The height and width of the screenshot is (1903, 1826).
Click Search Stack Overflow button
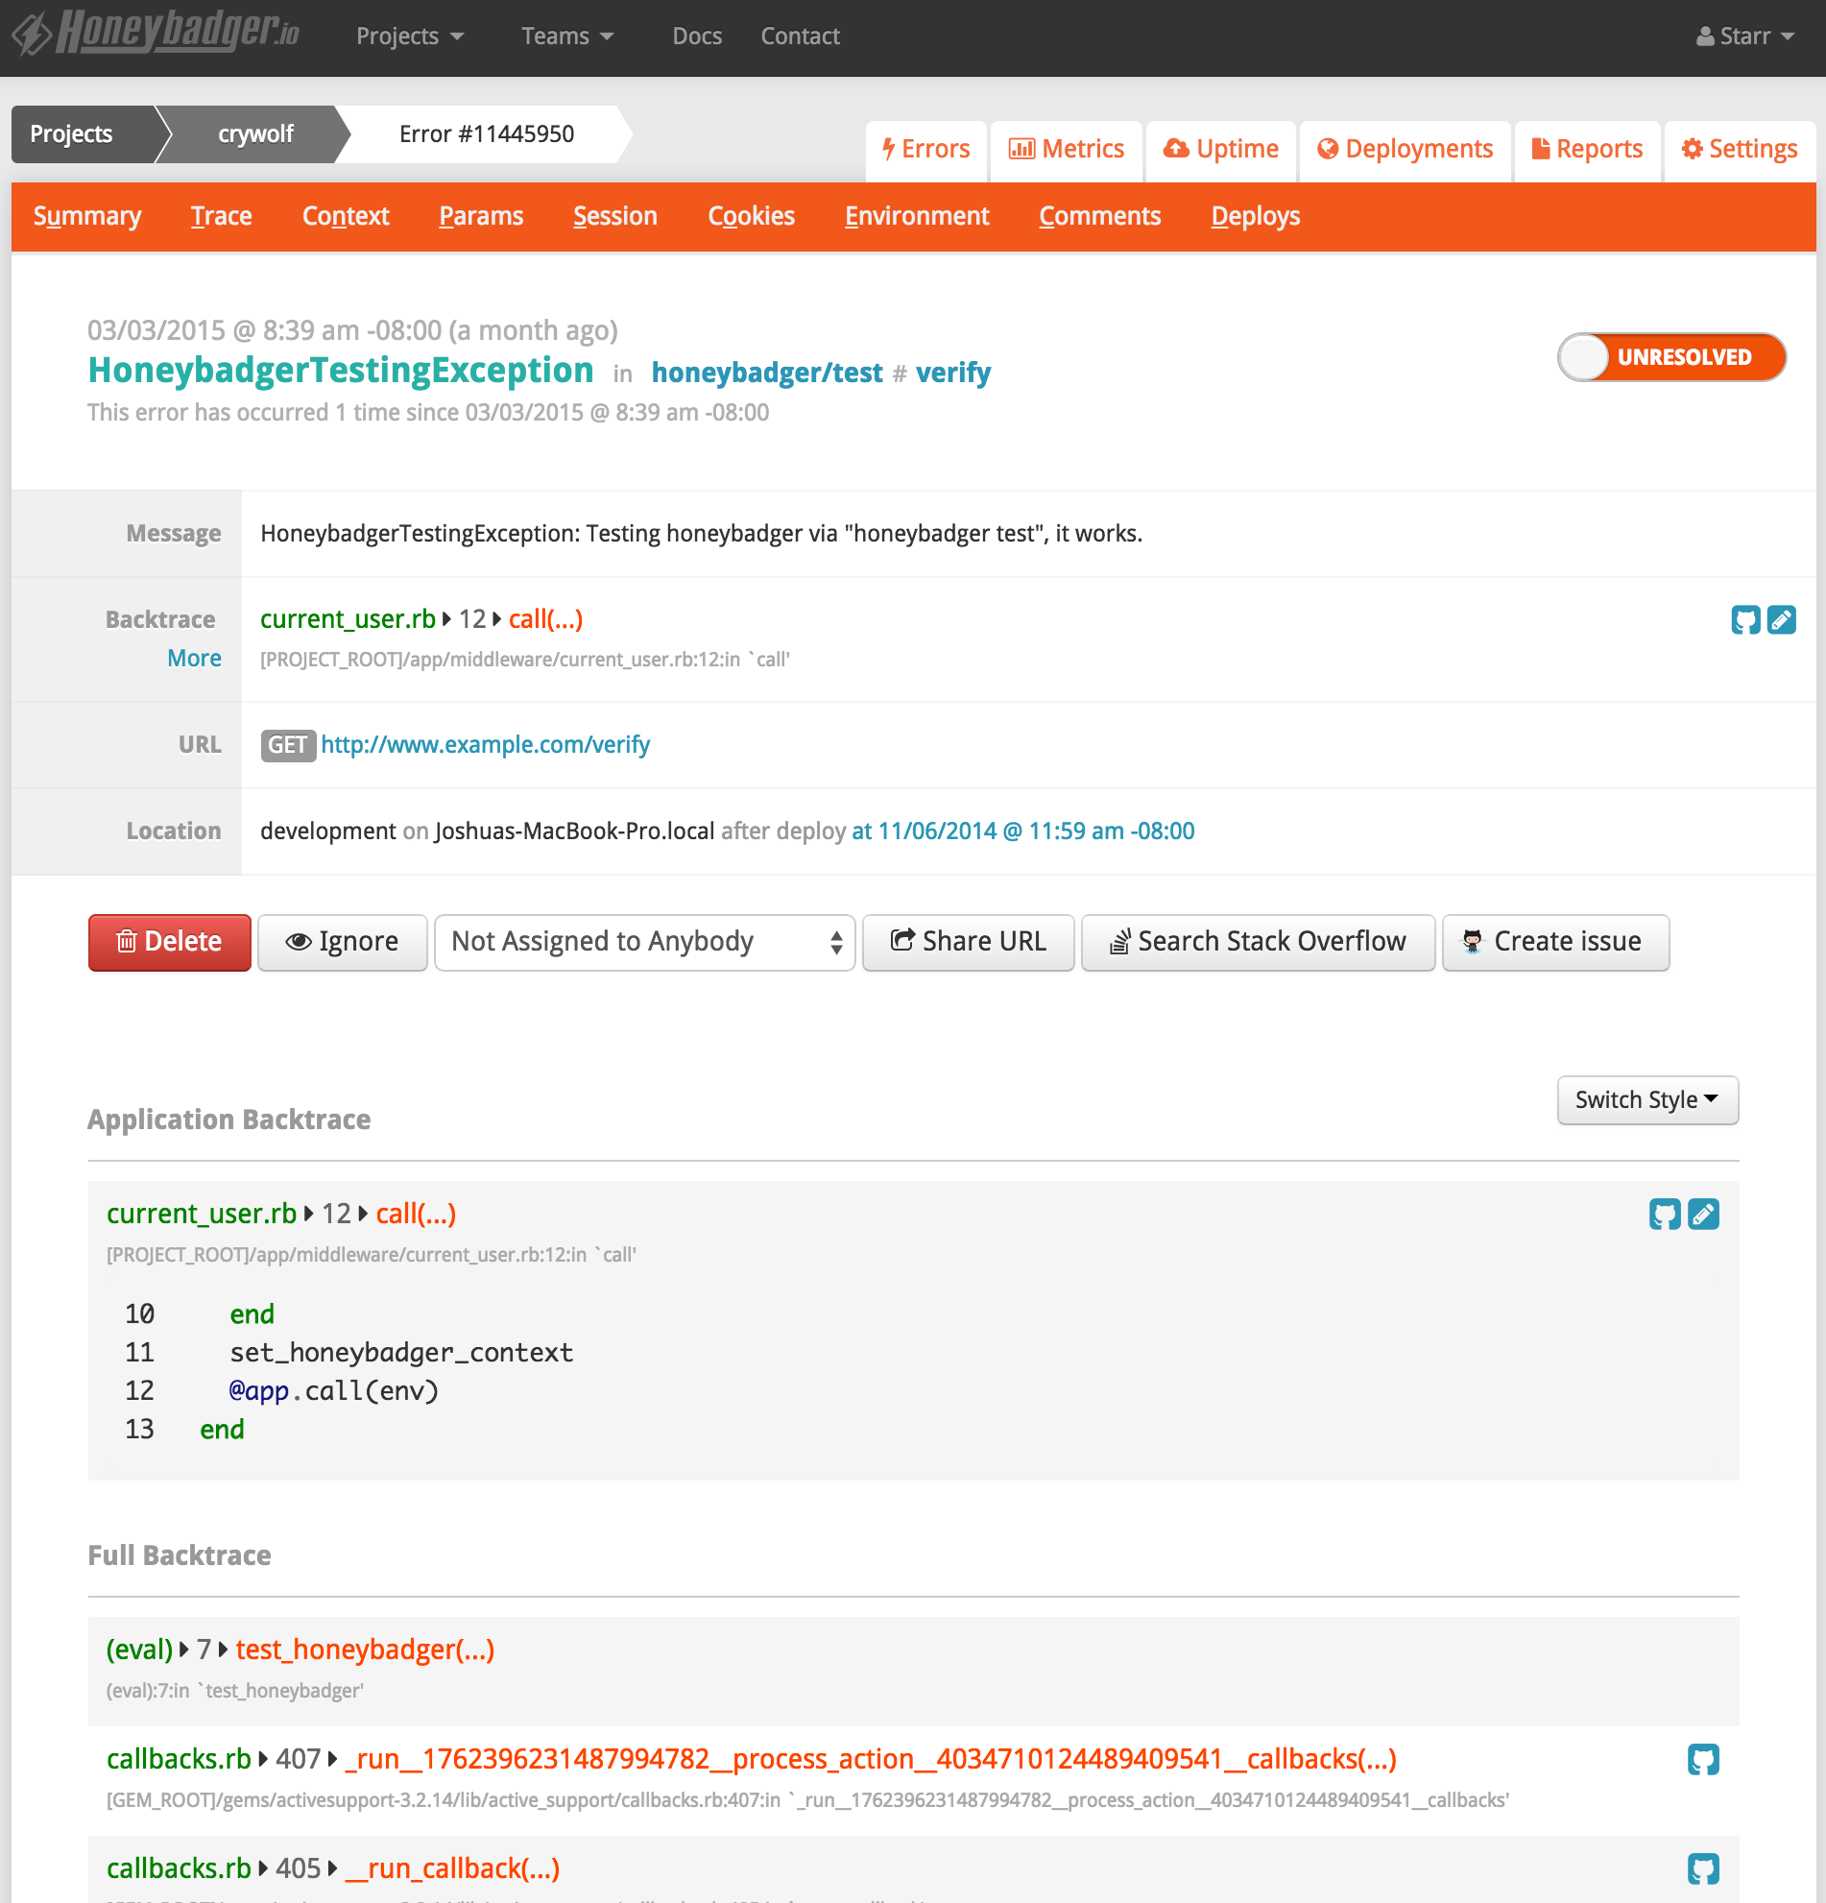[1257, 942]
